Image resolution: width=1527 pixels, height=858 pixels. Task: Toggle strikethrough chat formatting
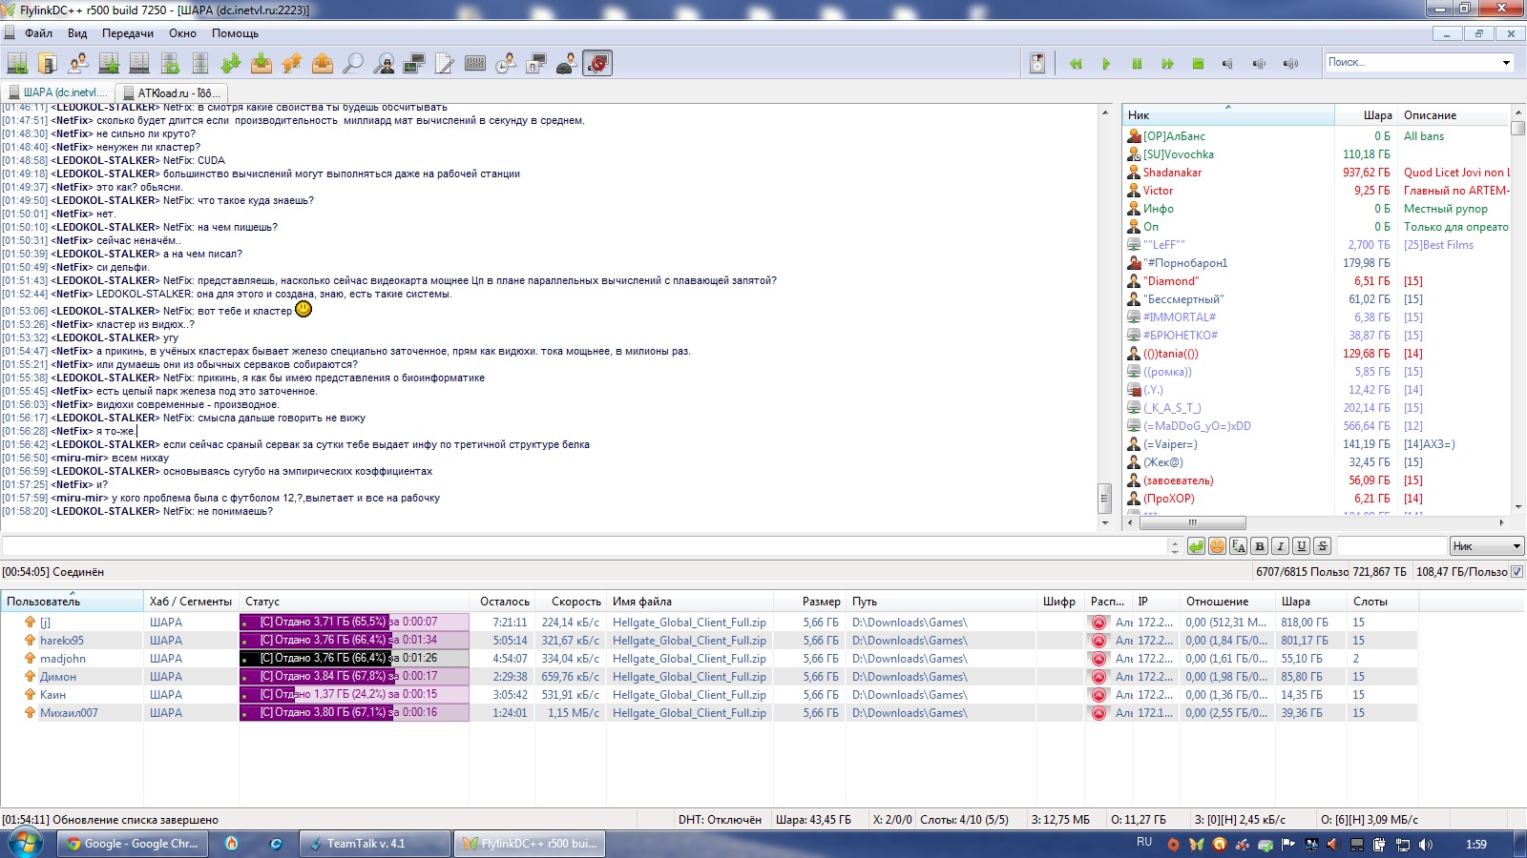[x=1322, y=546]
